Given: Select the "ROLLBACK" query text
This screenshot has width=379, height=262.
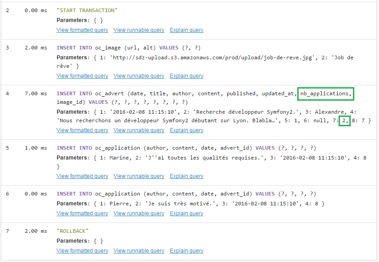Looking at the screenshot, I should coord(72,231).
